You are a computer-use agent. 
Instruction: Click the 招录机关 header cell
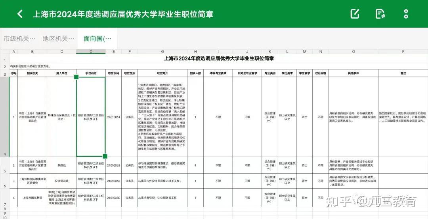[32, 73]
